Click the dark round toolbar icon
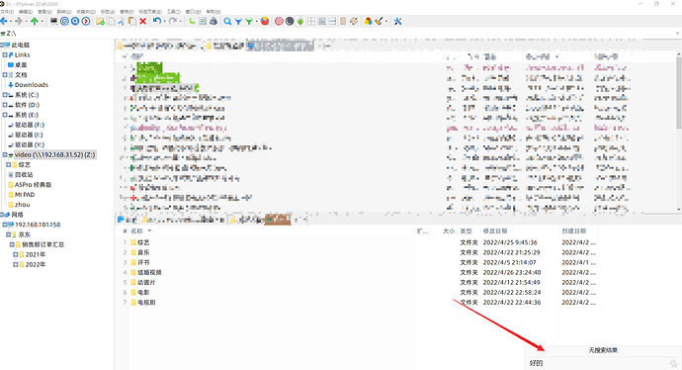Screen dimensions: 682x370 [x=290, y=22]
